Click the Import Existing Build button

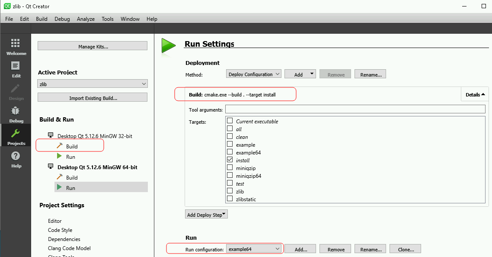coord(92,97)
